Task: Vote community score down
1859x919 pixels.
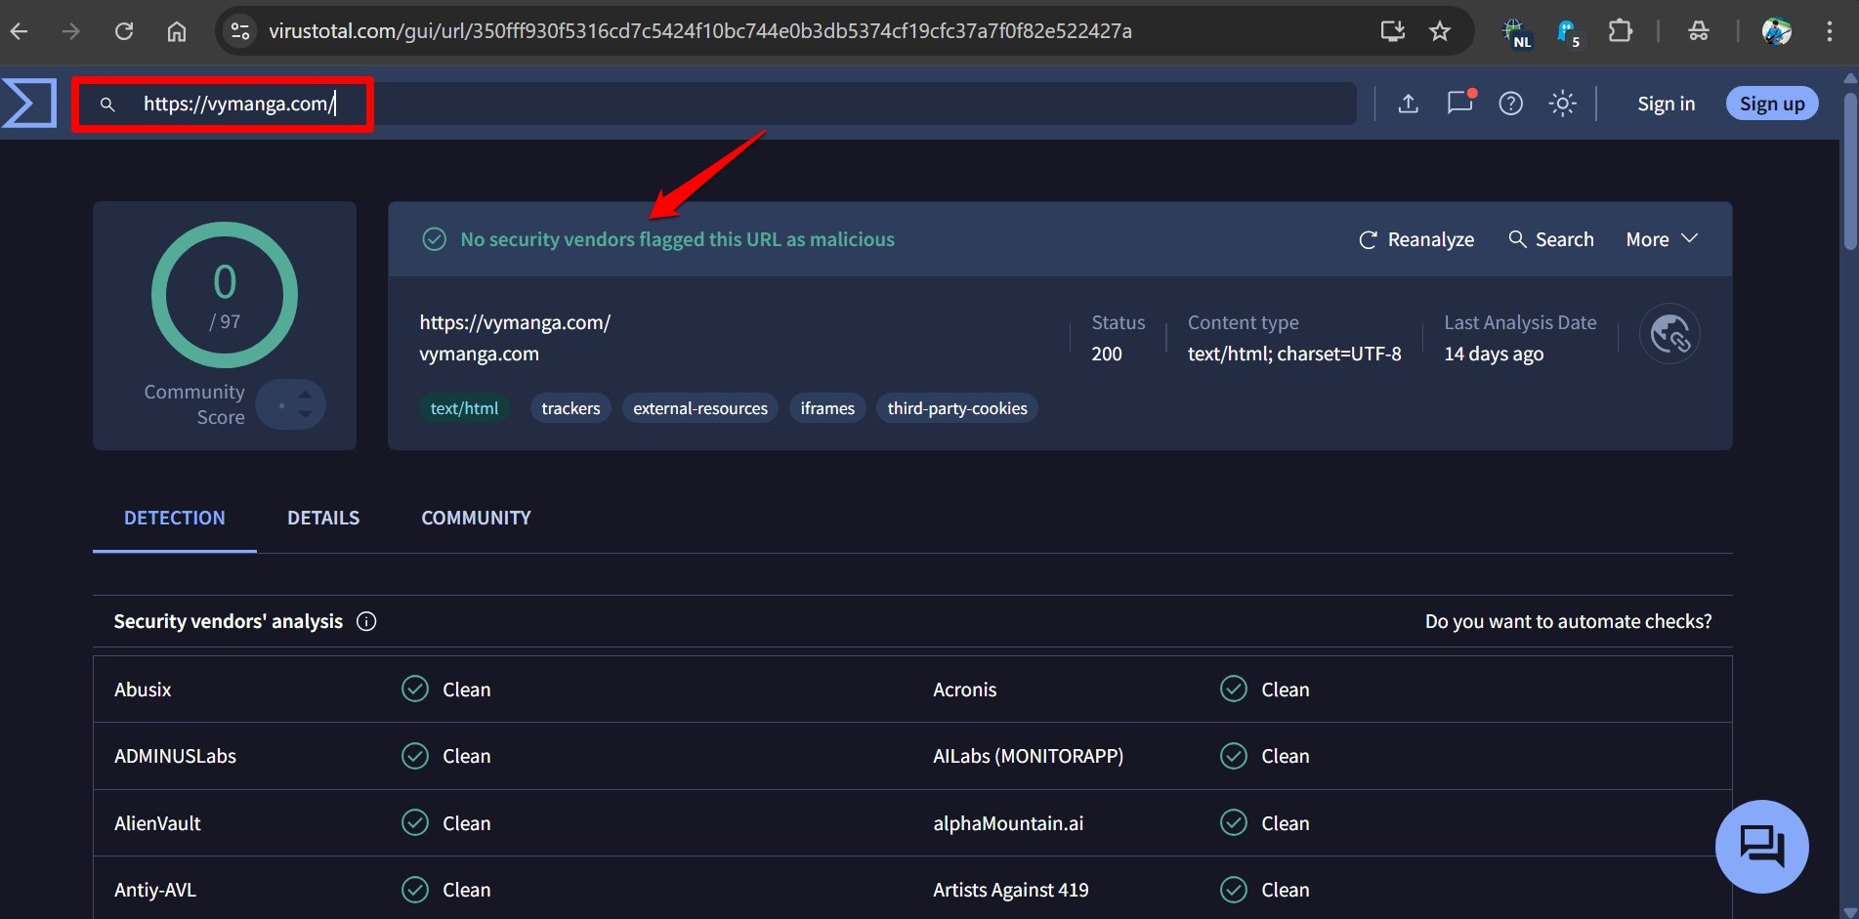Action: tap(306, 414)
